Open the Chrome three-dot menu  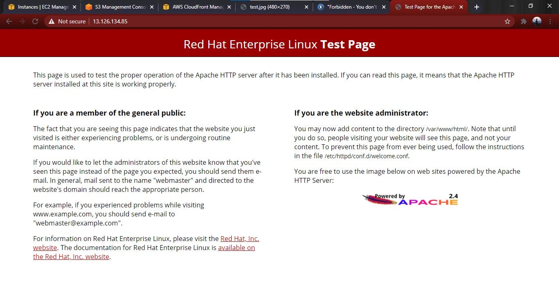[x=550, y=21]
